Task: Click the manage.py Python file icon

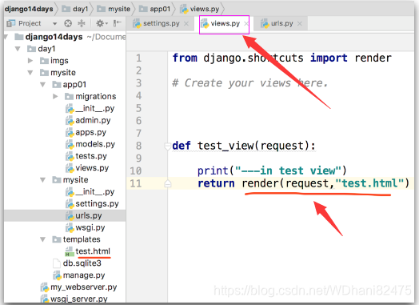Action: click(x=57, y=275)
